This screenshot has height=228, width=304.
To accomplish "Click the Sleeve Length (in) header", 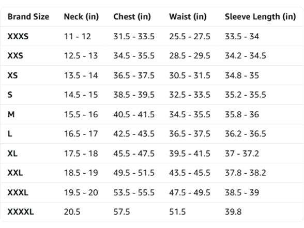I will (261, 17).
